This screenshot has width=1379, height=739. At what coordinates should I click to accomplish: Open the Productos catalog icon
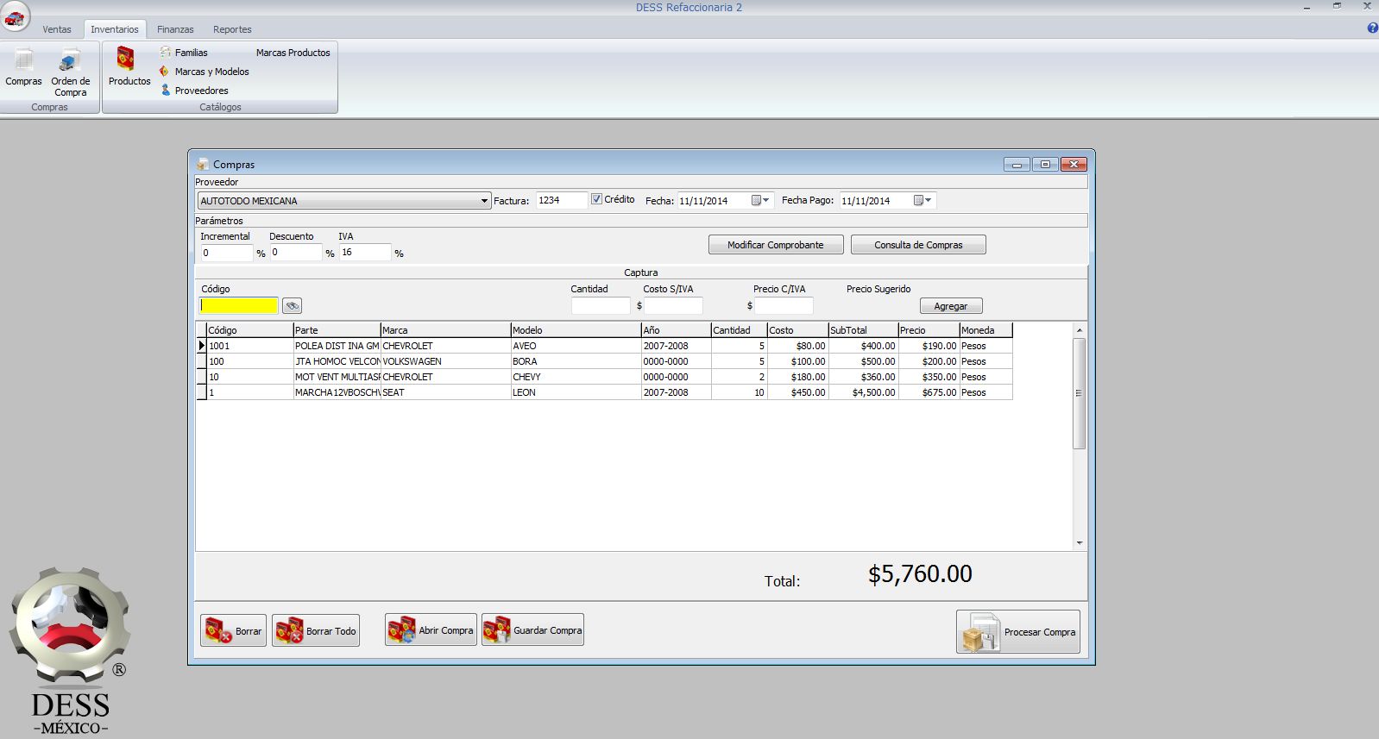(129, 67)
